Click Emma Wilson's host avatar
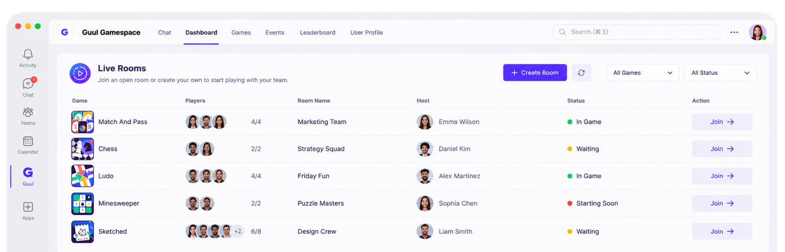The image size is (785, 252). 425,122
